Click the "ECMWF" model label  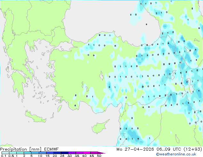tap(52, 149)
